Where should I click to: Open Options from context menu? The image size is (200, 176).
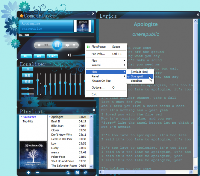pos(106,88)
